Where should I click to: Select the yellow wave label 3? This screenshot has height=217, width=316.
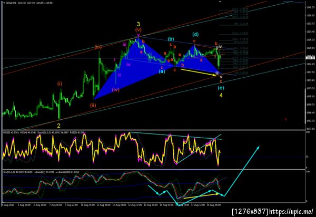tap(138, 24)
